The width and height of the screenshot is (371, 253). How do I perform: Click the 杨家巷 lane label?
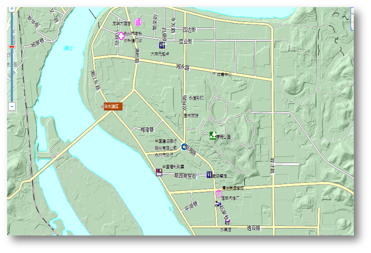(x=38, y=43)
